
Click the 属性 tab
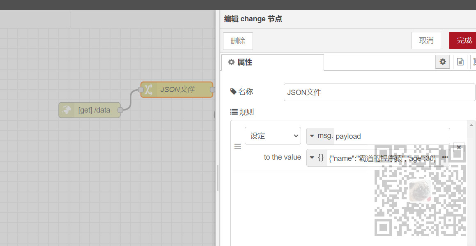[272, 62]
